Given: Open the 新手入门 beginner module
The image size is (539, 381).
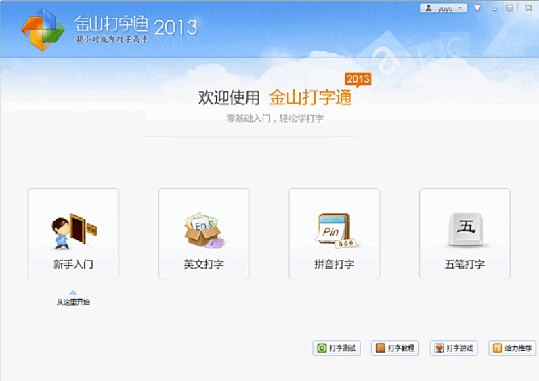Looking at the screenshot, I should coord(73,233).
